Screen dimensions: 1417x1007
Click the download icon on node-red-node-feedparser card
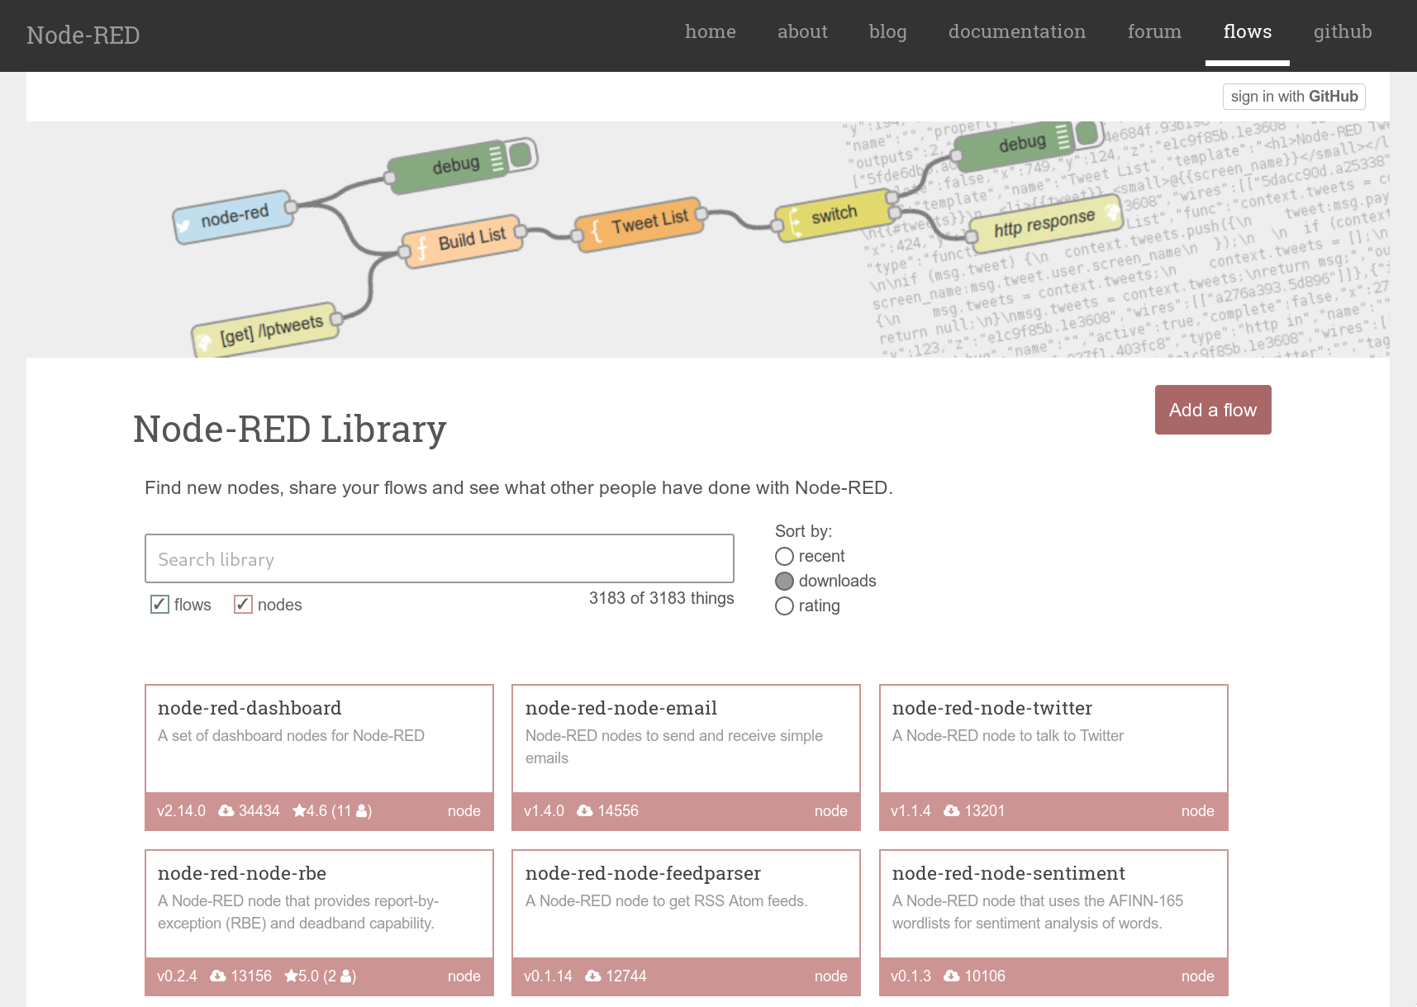[x=593, y=976]
